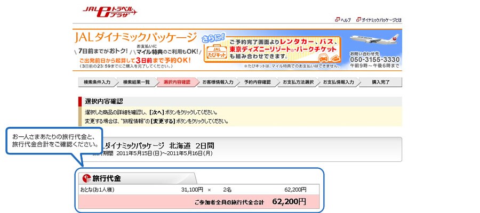Viewport: 480px width, 213px height.
Task: Click the red 旅行代金 section icon
Action: [86, 178]
